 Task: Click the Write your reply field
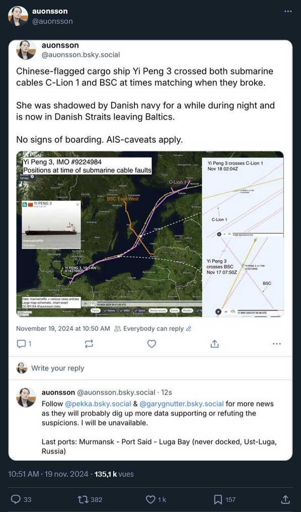pos(150,368)
